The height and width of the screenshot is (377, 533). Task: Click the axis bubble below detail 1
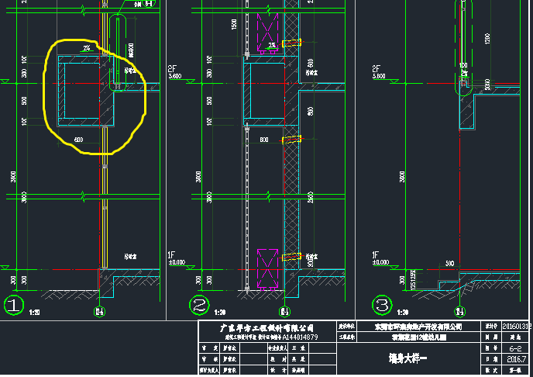[100, 313]
